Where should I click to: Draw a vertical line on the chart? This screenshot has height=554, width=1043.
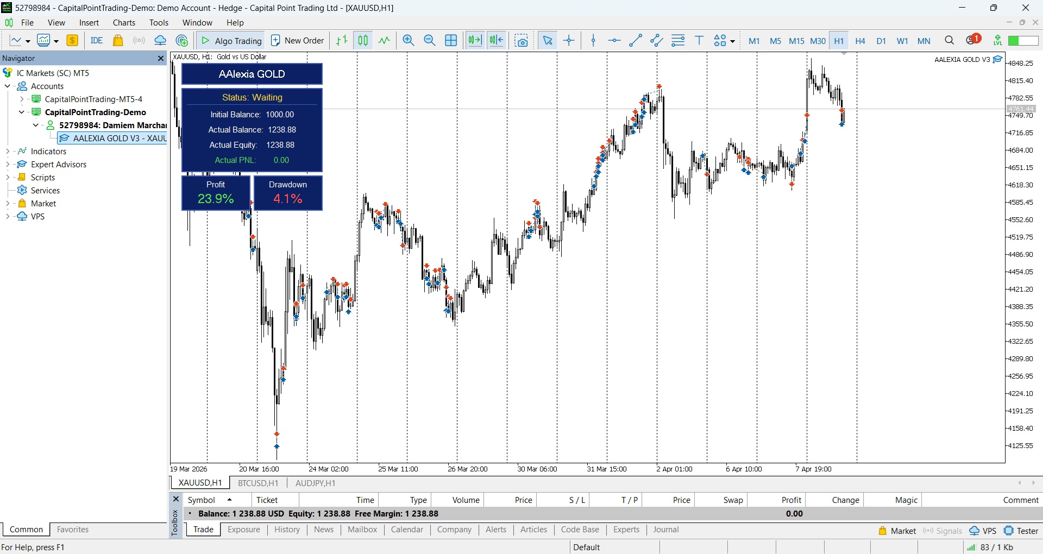click(x=593, y=41)
